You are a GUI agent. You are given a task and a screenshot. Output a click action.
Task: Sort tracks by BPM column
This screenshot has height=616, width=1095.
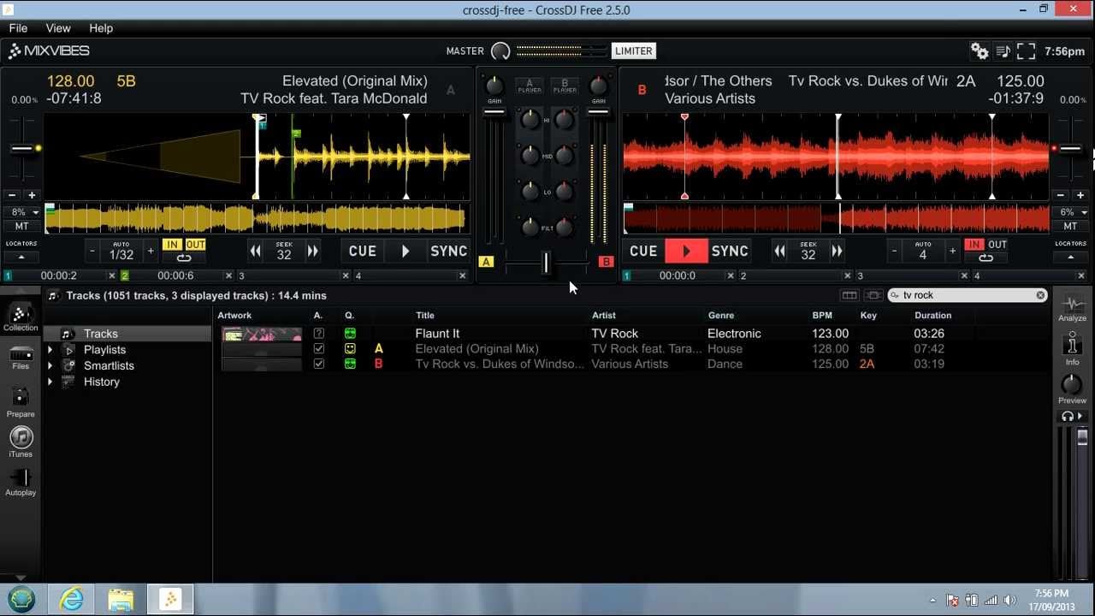point(822,316)
